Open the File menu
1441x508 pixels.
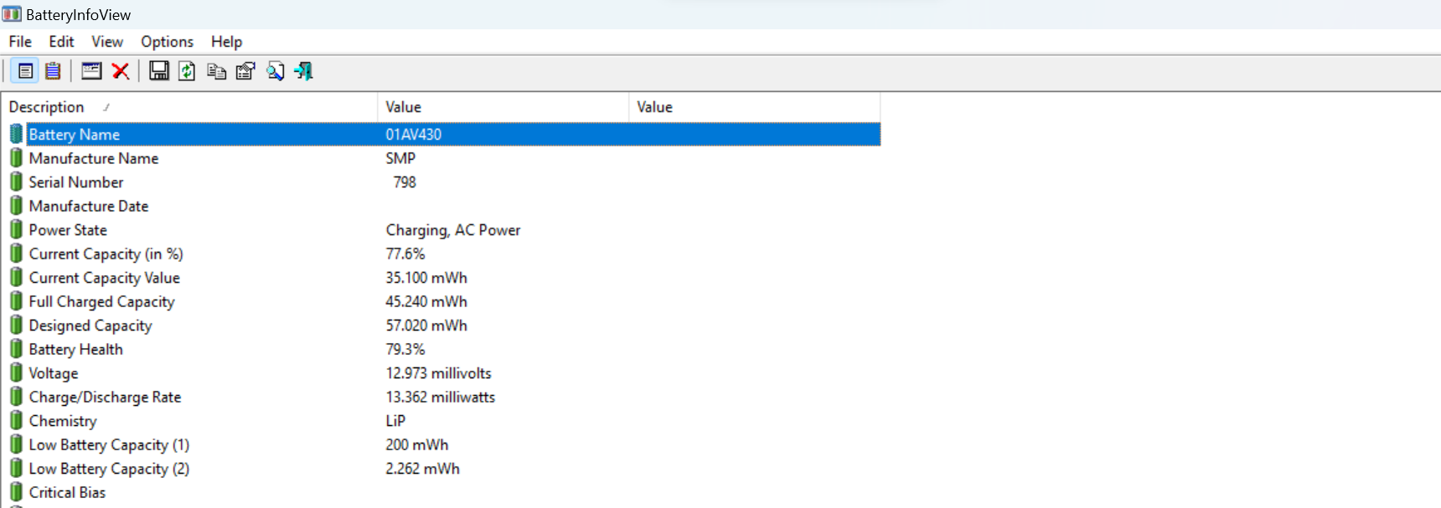click(x=20, y=42)
